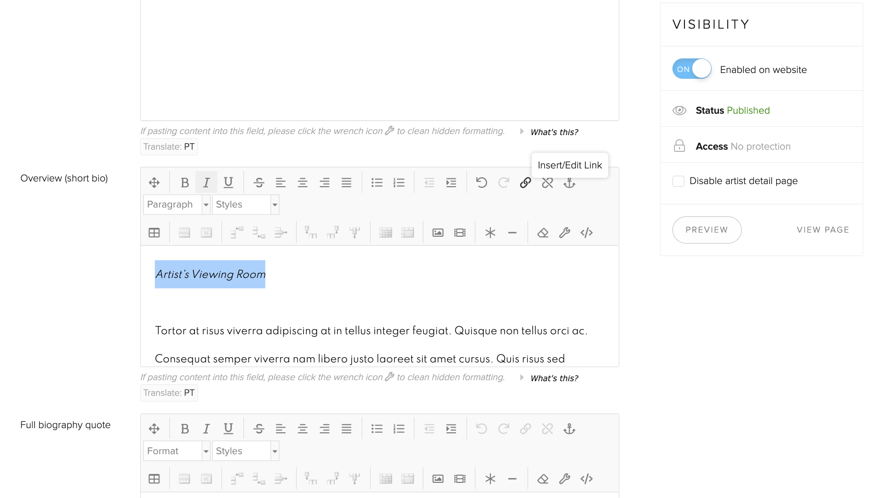
Task: Click selected Artist's Viewing Room text
Action: click(x=210, y=274)
